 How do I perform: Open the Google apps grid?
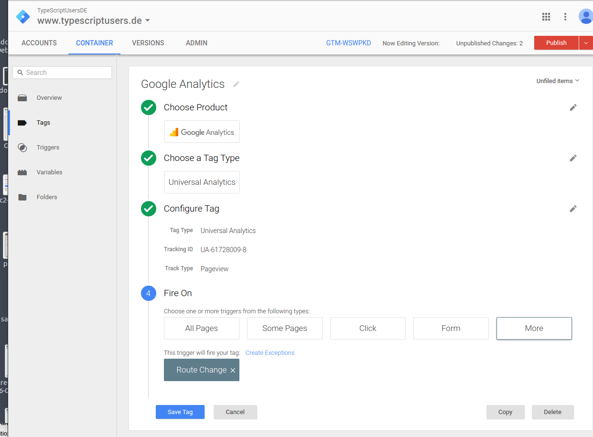546,17
